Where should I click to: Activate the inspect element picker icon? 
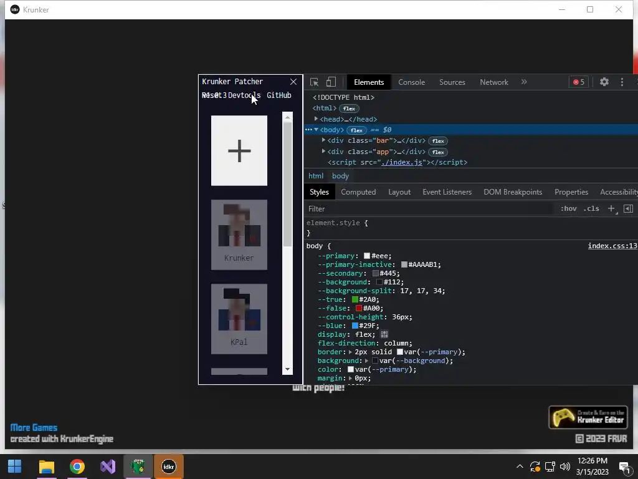tap(314, 82)
